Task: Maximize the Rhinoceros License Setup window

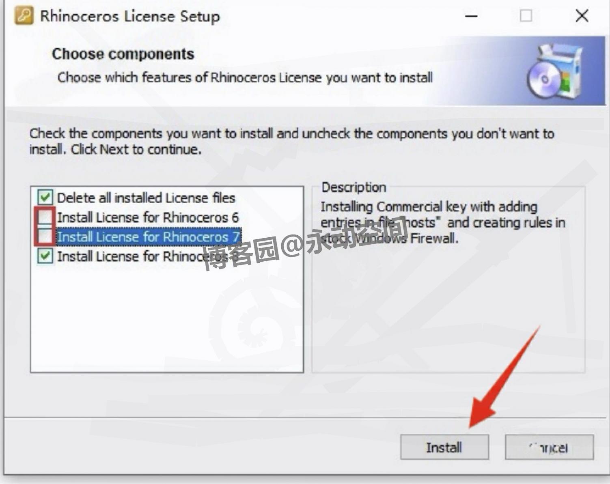Action: pos(526,16)
